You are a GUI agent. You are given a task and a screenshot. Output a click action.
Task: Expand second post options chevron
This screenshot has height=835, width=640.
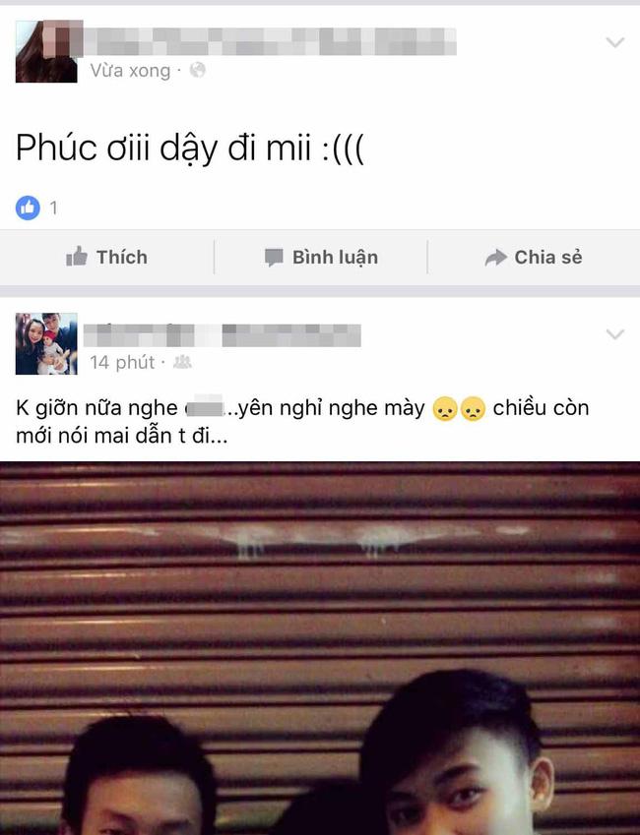[x=615, y=333]
